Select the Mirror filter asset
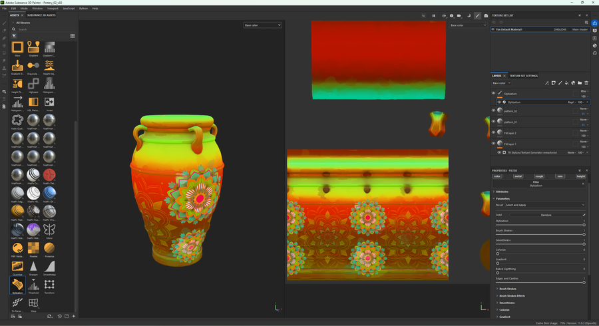The image size is (599, 326). point(49,230)
